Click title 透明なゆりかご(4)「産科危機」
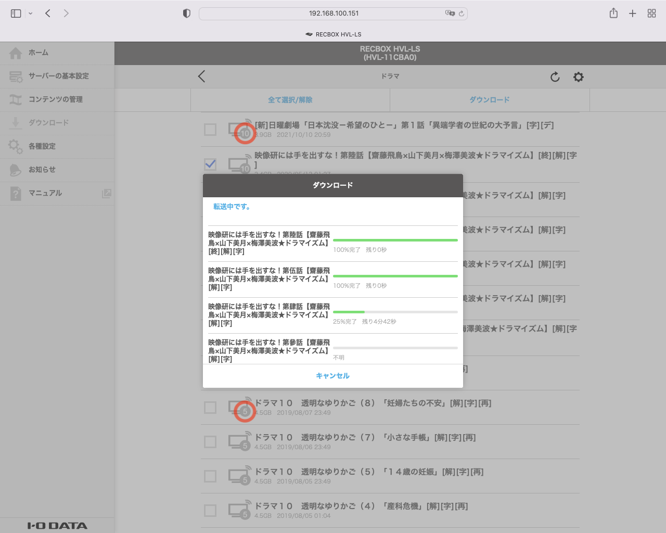The width and height of the screenshot is (666, 533). (x=362, y=506)
